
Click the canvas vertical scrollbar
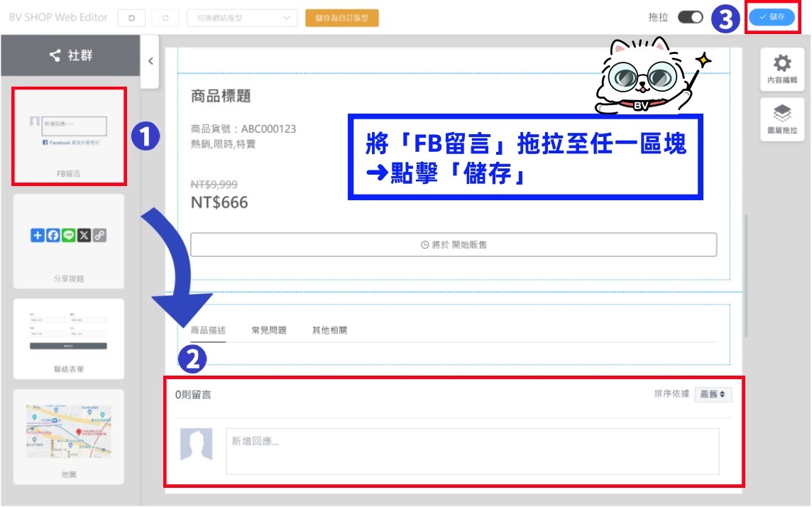click(746, 276)
